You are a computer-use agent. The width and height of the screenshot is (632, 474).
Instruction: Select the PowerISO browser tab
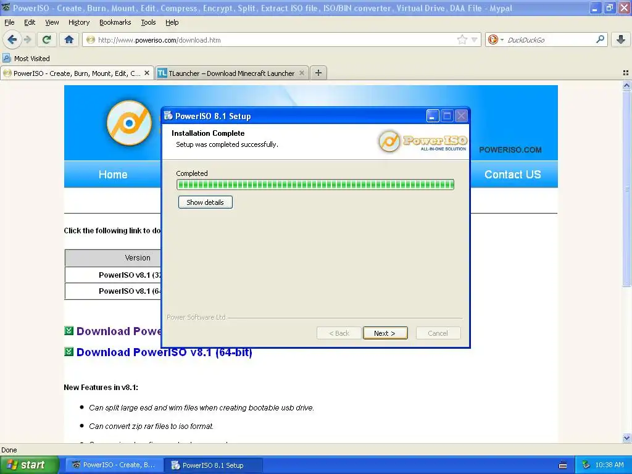point(77,73)
